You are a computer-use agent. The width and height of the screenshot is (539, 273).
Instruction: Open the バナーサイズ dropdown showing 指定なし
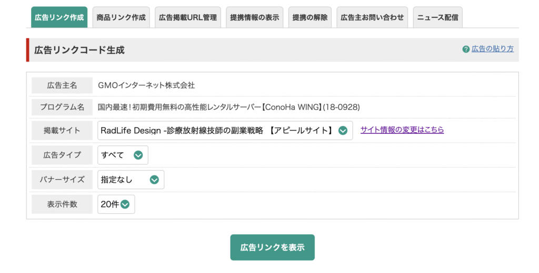click(x=131, y=180)
